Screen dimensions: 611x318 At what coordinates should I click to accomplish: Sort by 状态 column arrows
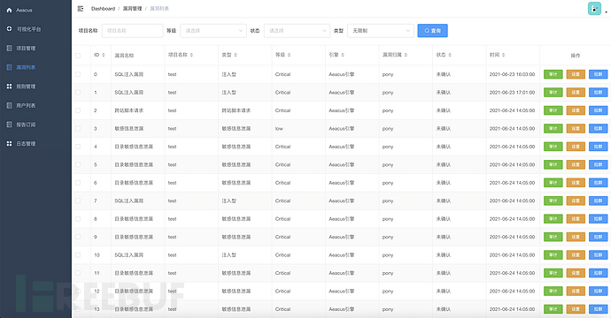(450, 55)
